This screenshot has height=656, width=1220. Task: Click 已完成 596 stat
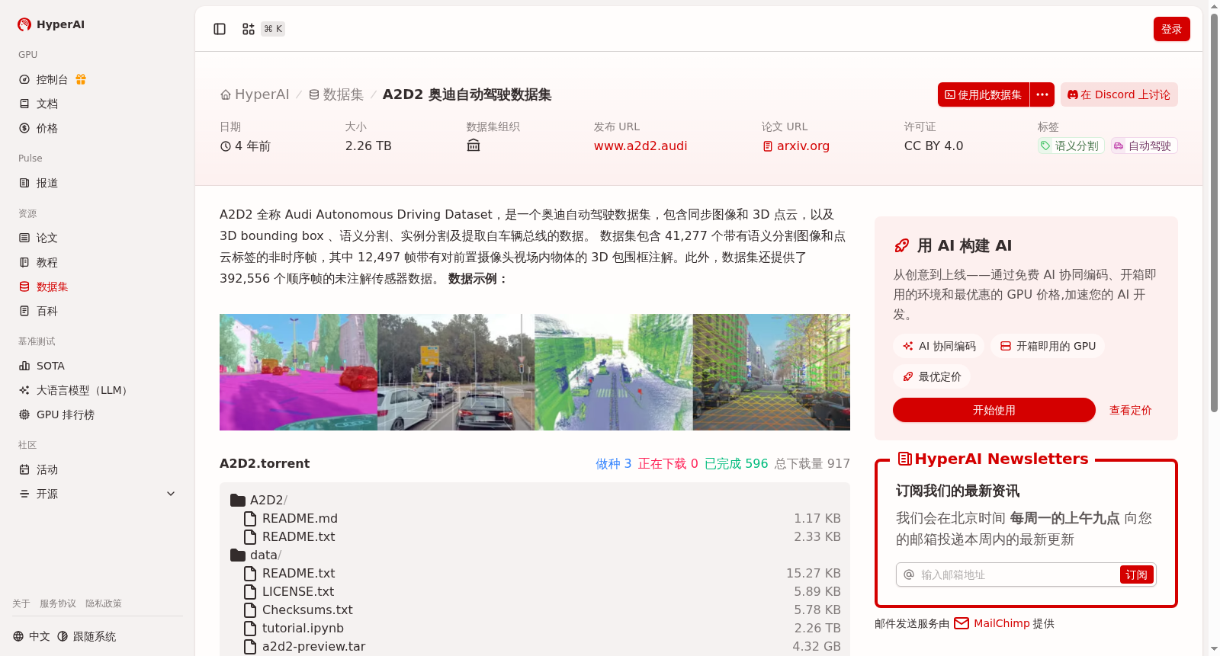(736, 463)
